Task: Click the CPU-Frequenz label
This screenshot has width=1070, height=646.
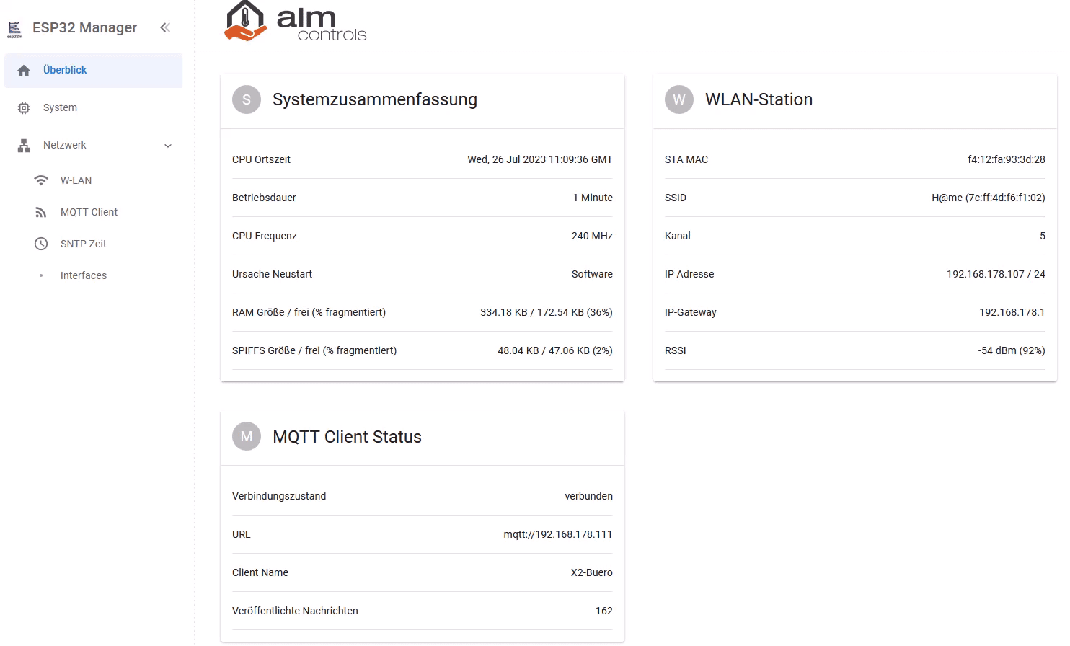Action: (265, 236)
